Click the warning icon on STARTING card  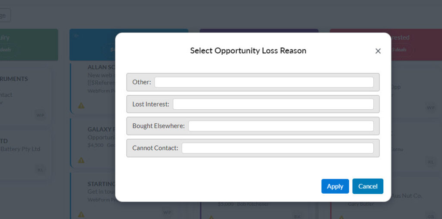pos(81,215)
